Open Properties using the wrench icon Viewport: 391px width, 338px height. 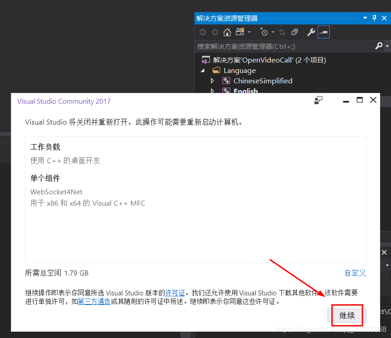311,32
